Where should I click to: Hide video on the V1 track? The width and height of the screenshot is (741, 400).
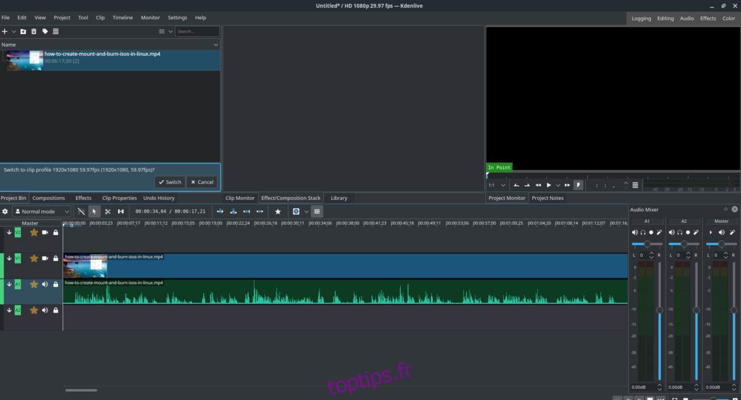(x=45, y=259)
